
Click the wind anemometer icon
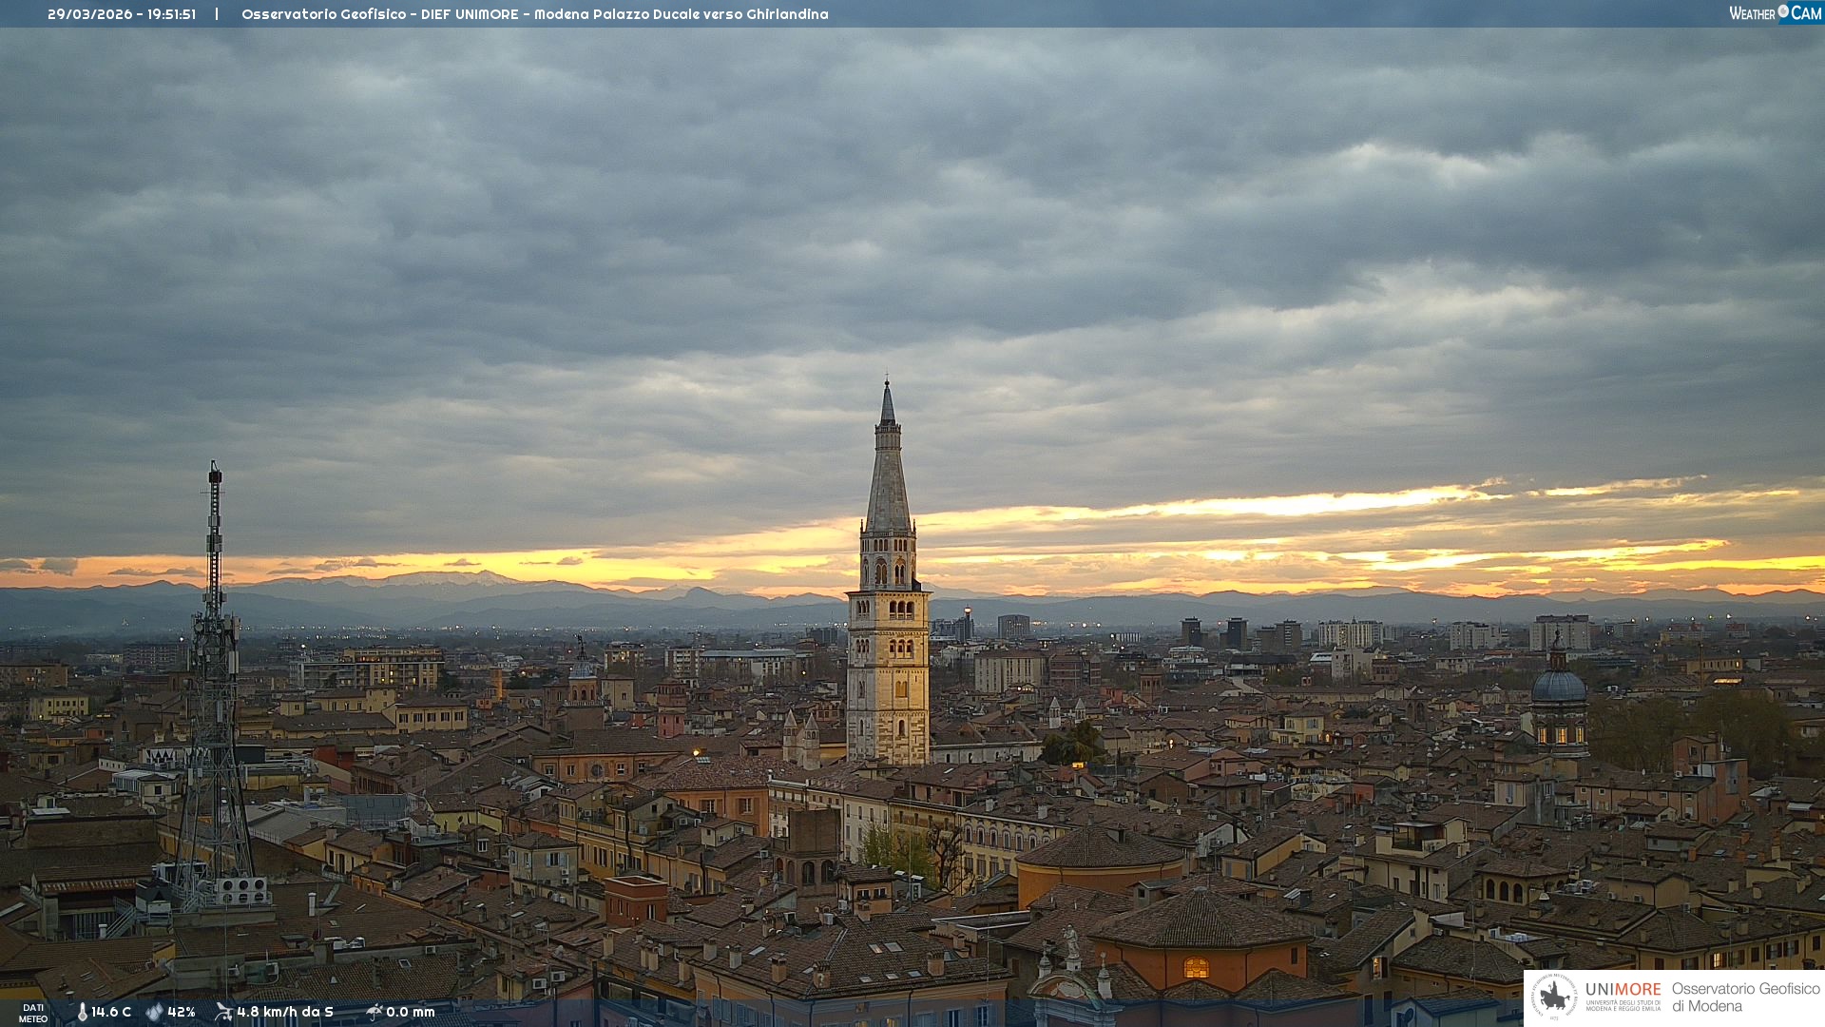pyautogui.click(x=223, y=1012)
